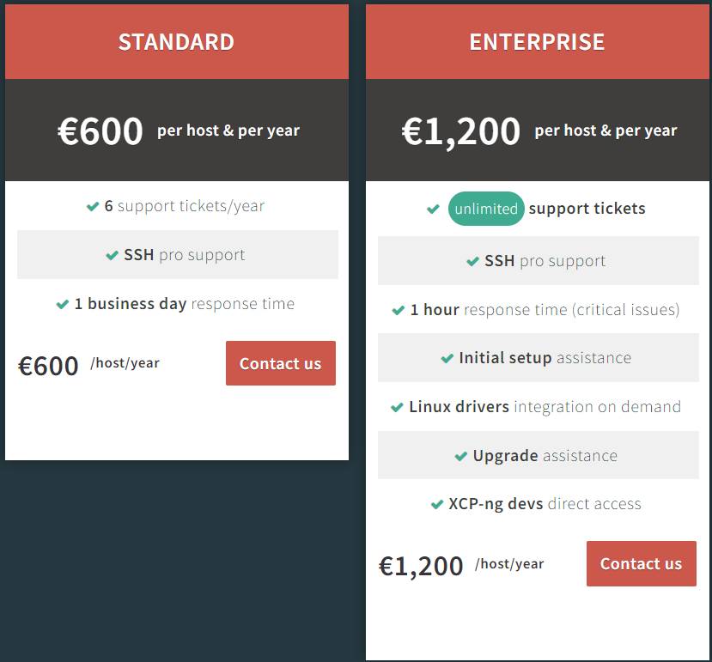
Task: Click the large €600 price in dark banner
Action: coord(100,131)
